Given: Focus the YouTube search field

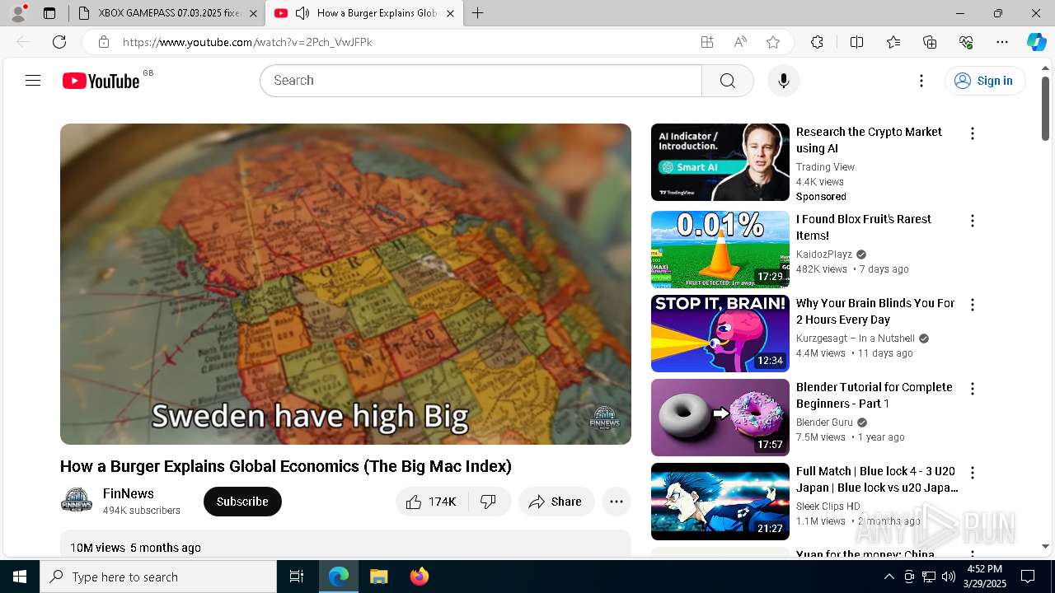Looking at the screenshot, I should [x=481, y=81].
